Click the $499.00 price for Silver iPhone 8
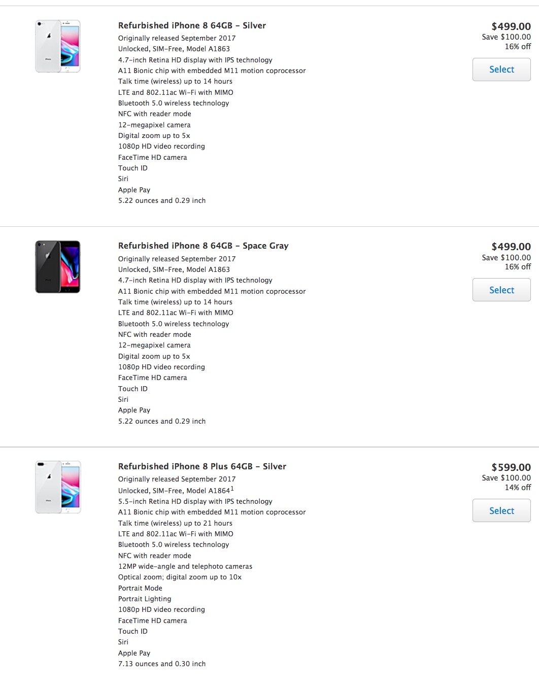539x687 pixels. coord(511,26)
